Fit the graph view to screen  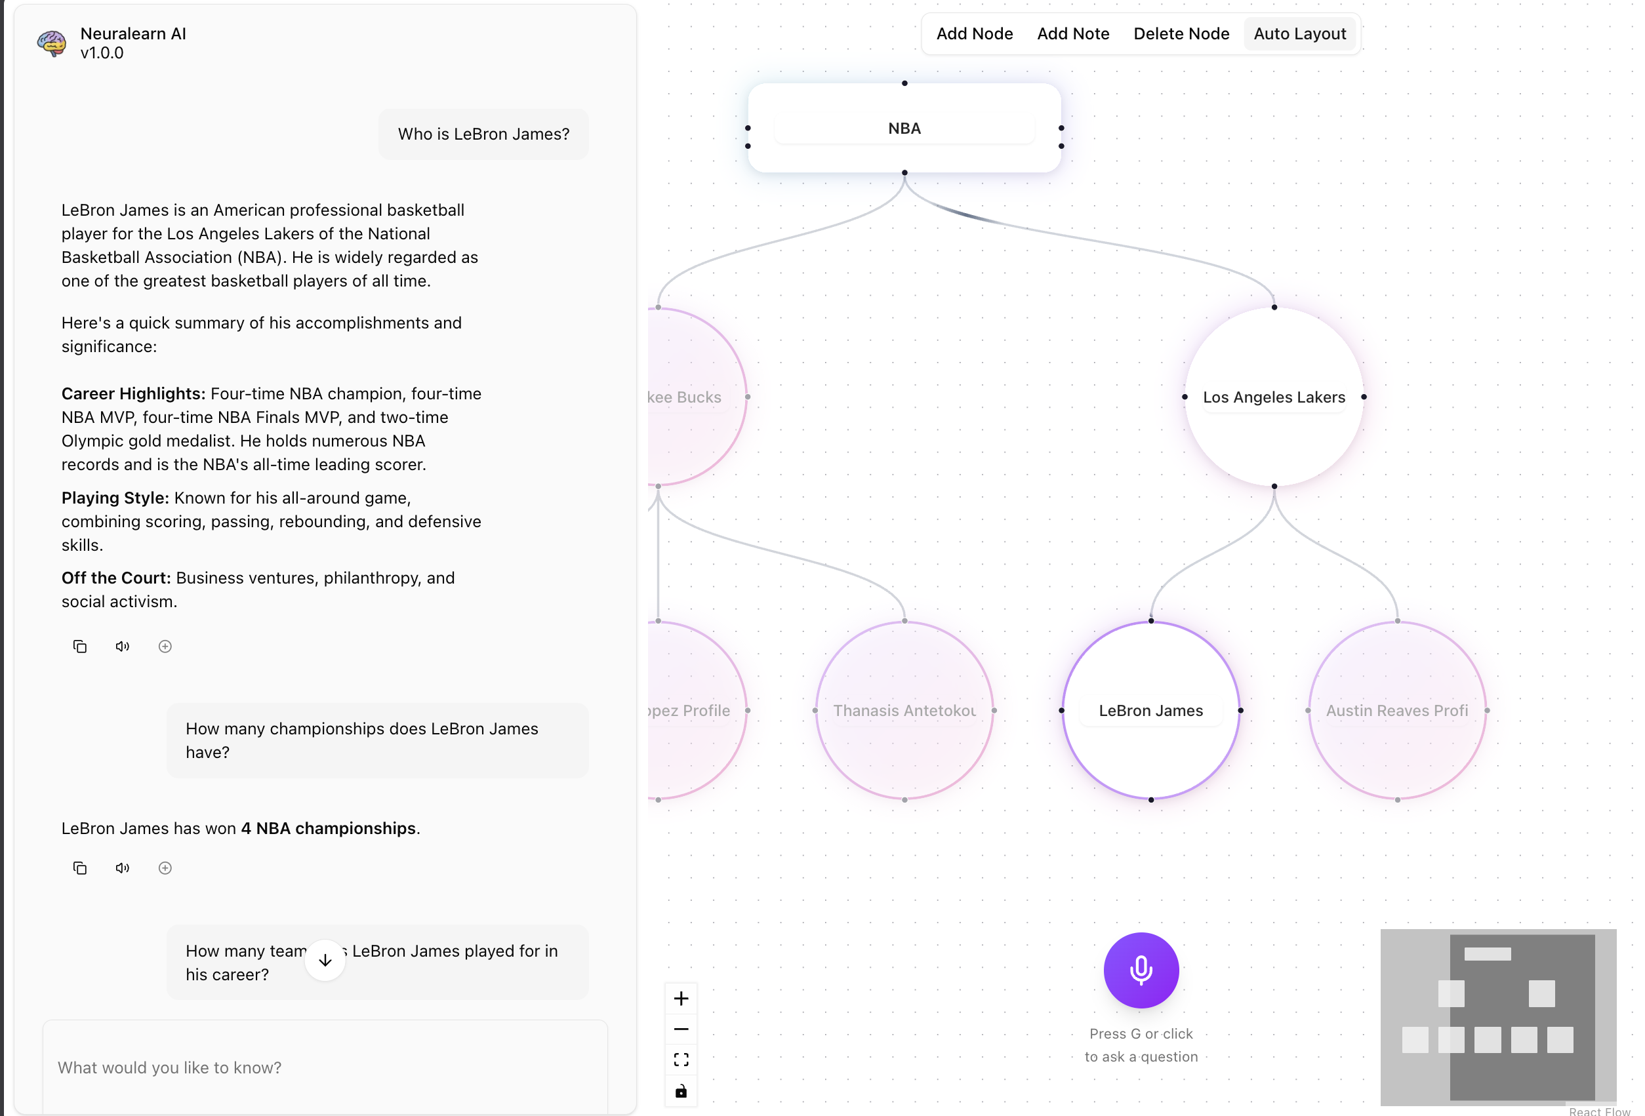tap(681, 1060)
